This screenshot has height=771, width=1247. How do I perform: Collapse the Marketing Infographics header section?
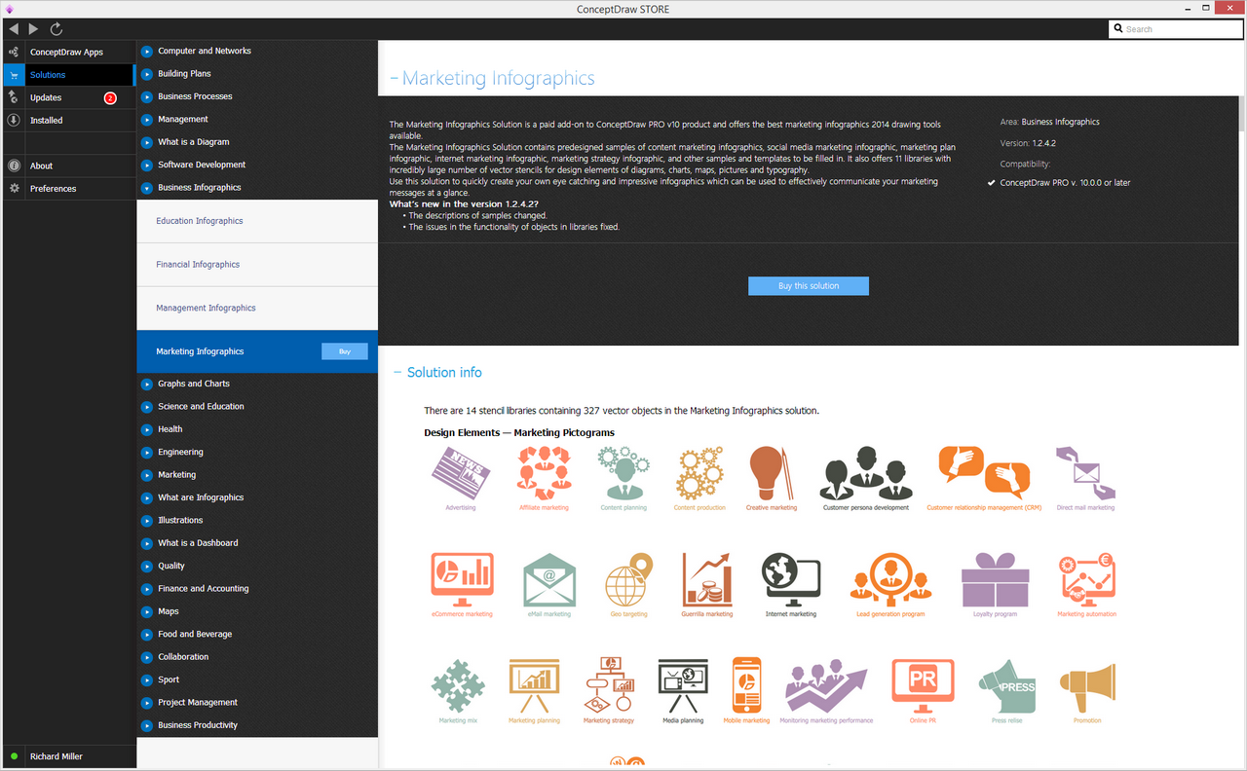[x=395, y=79]
